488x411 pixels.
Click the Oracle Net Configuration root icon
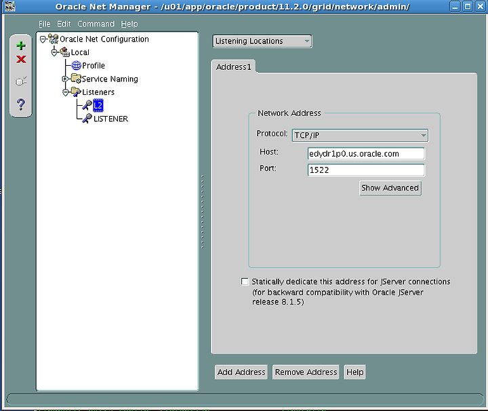(54, 39)
